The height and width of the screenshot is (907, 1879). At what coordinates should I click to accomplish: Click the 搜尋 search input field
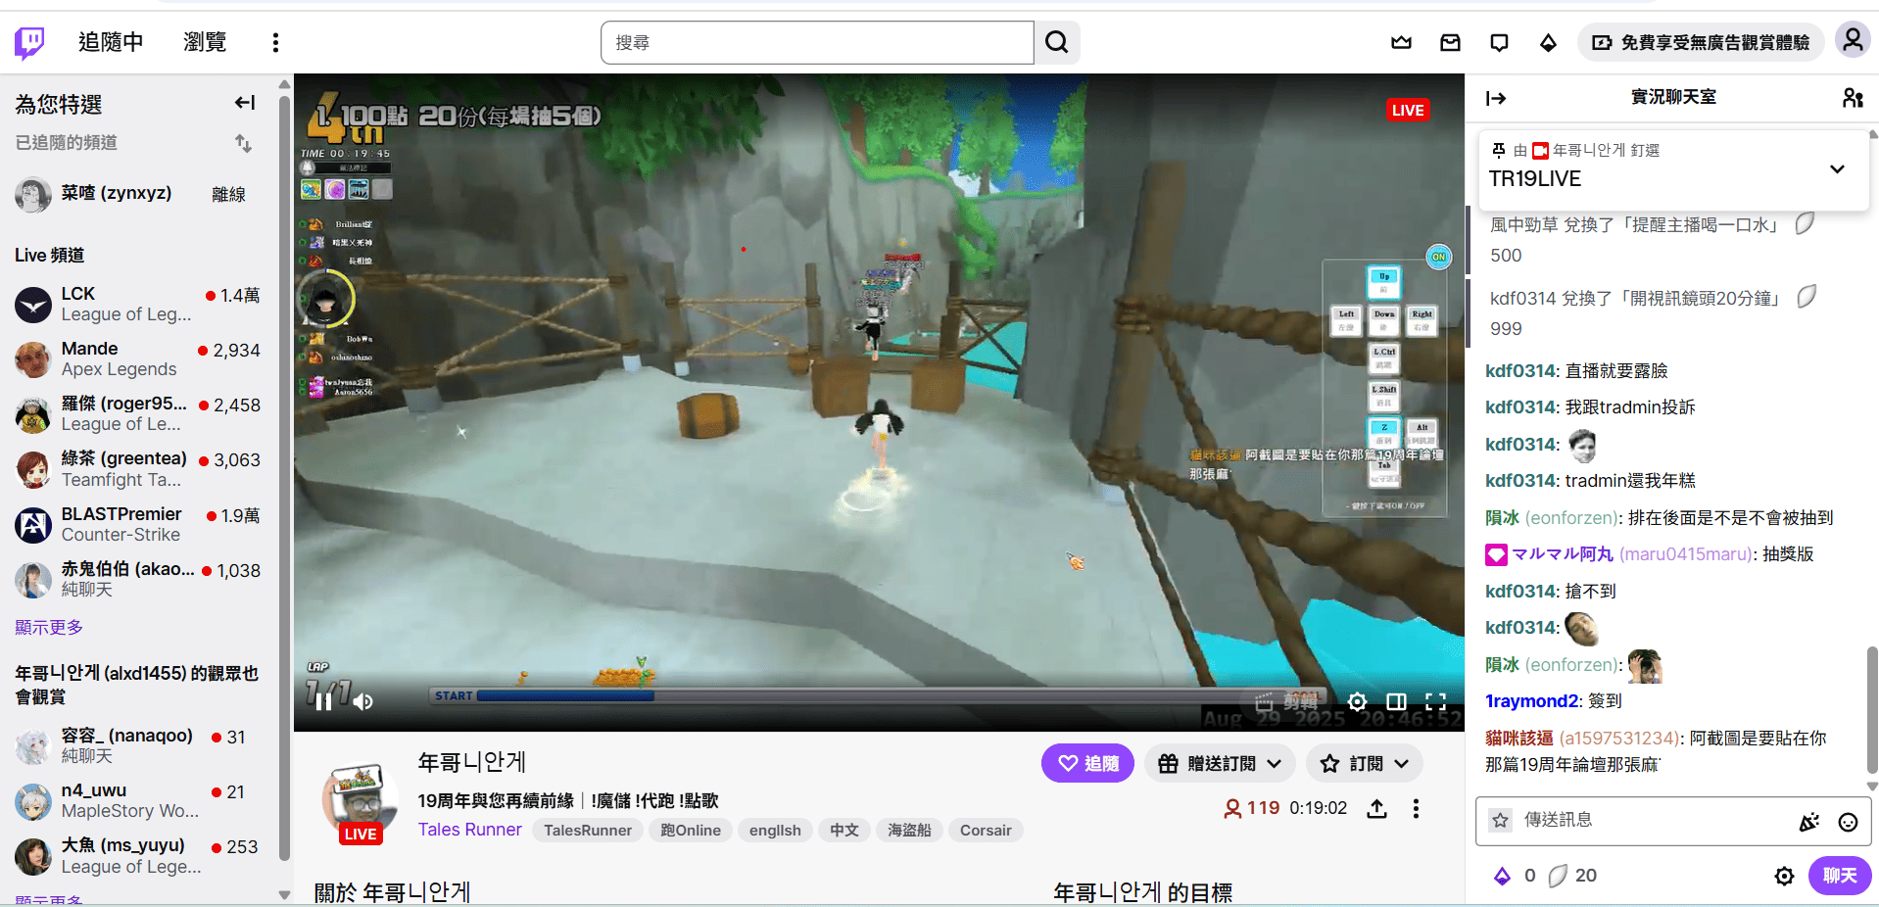(816, 42)
